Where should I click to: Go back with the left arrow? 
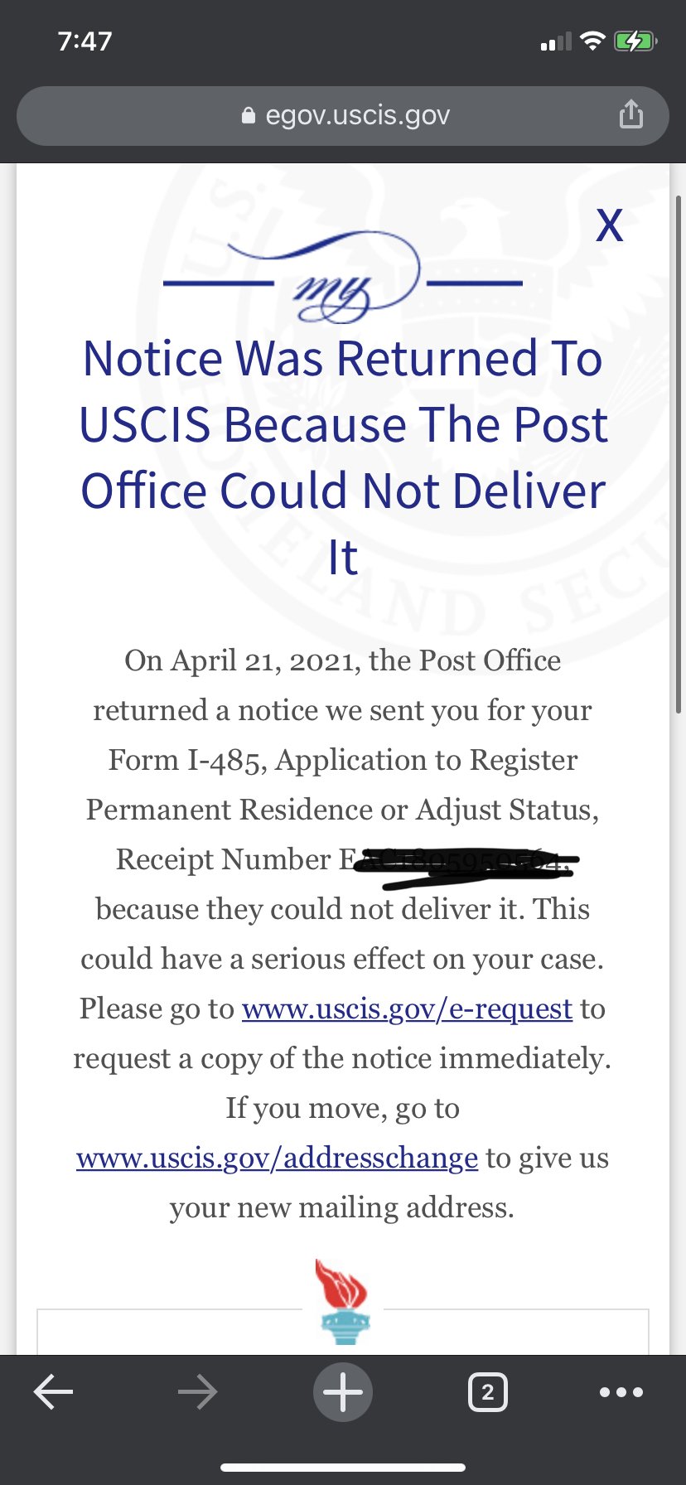point(53,1392)
